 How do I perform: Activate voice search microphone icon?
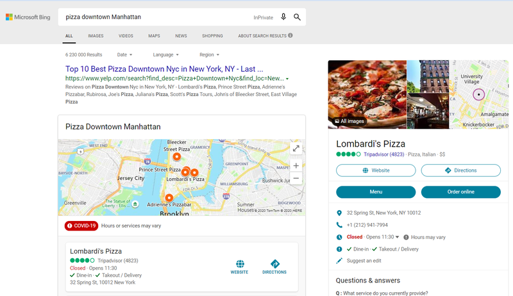coord(283,17)
